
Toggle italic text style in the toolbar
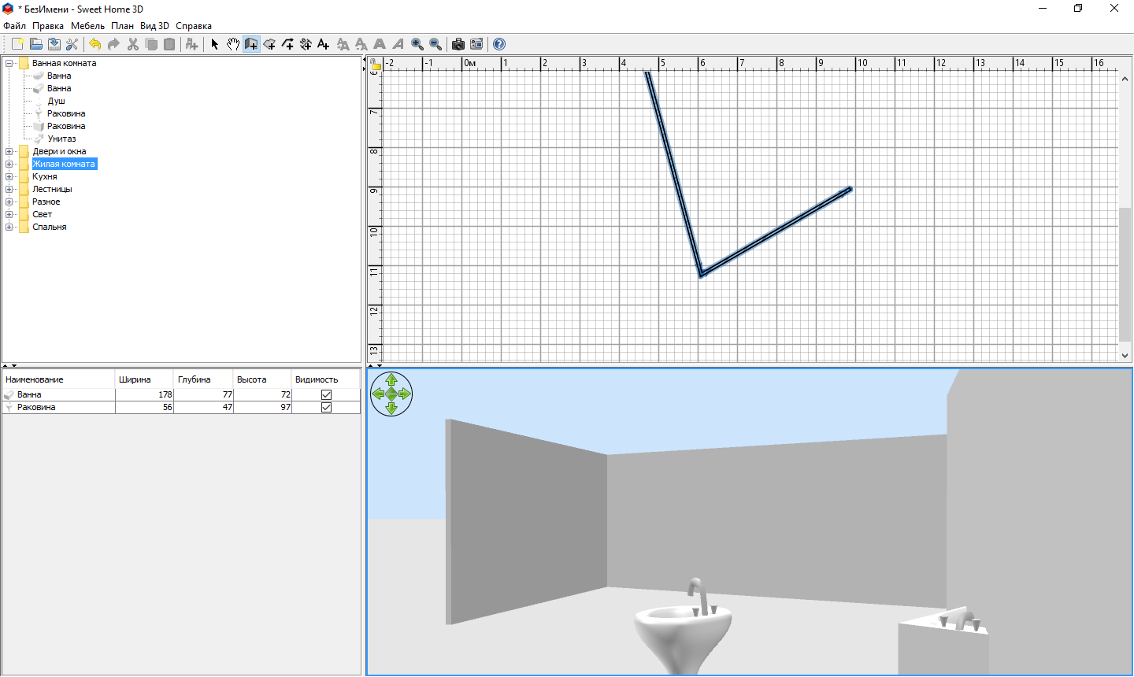(398, 44)
